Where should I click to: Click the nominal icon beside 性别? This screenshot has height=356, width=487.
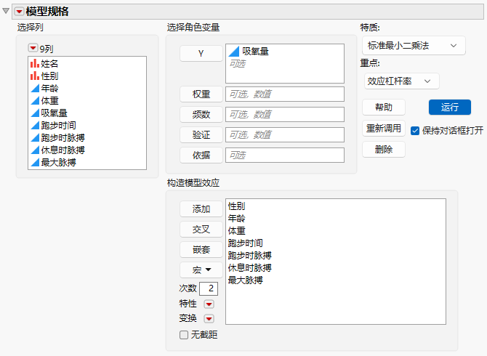tap(34, 76)
